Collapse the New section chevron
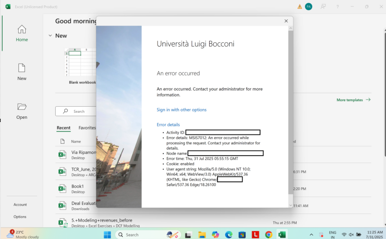386x239 pixels. pos(50,35)
